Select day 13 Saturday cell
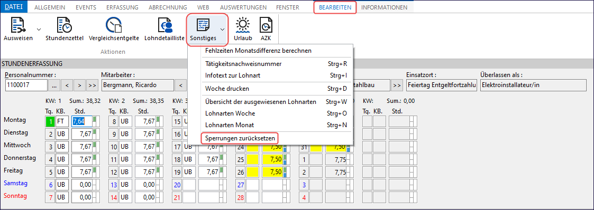The image size is (594, 210). (113, 185)
